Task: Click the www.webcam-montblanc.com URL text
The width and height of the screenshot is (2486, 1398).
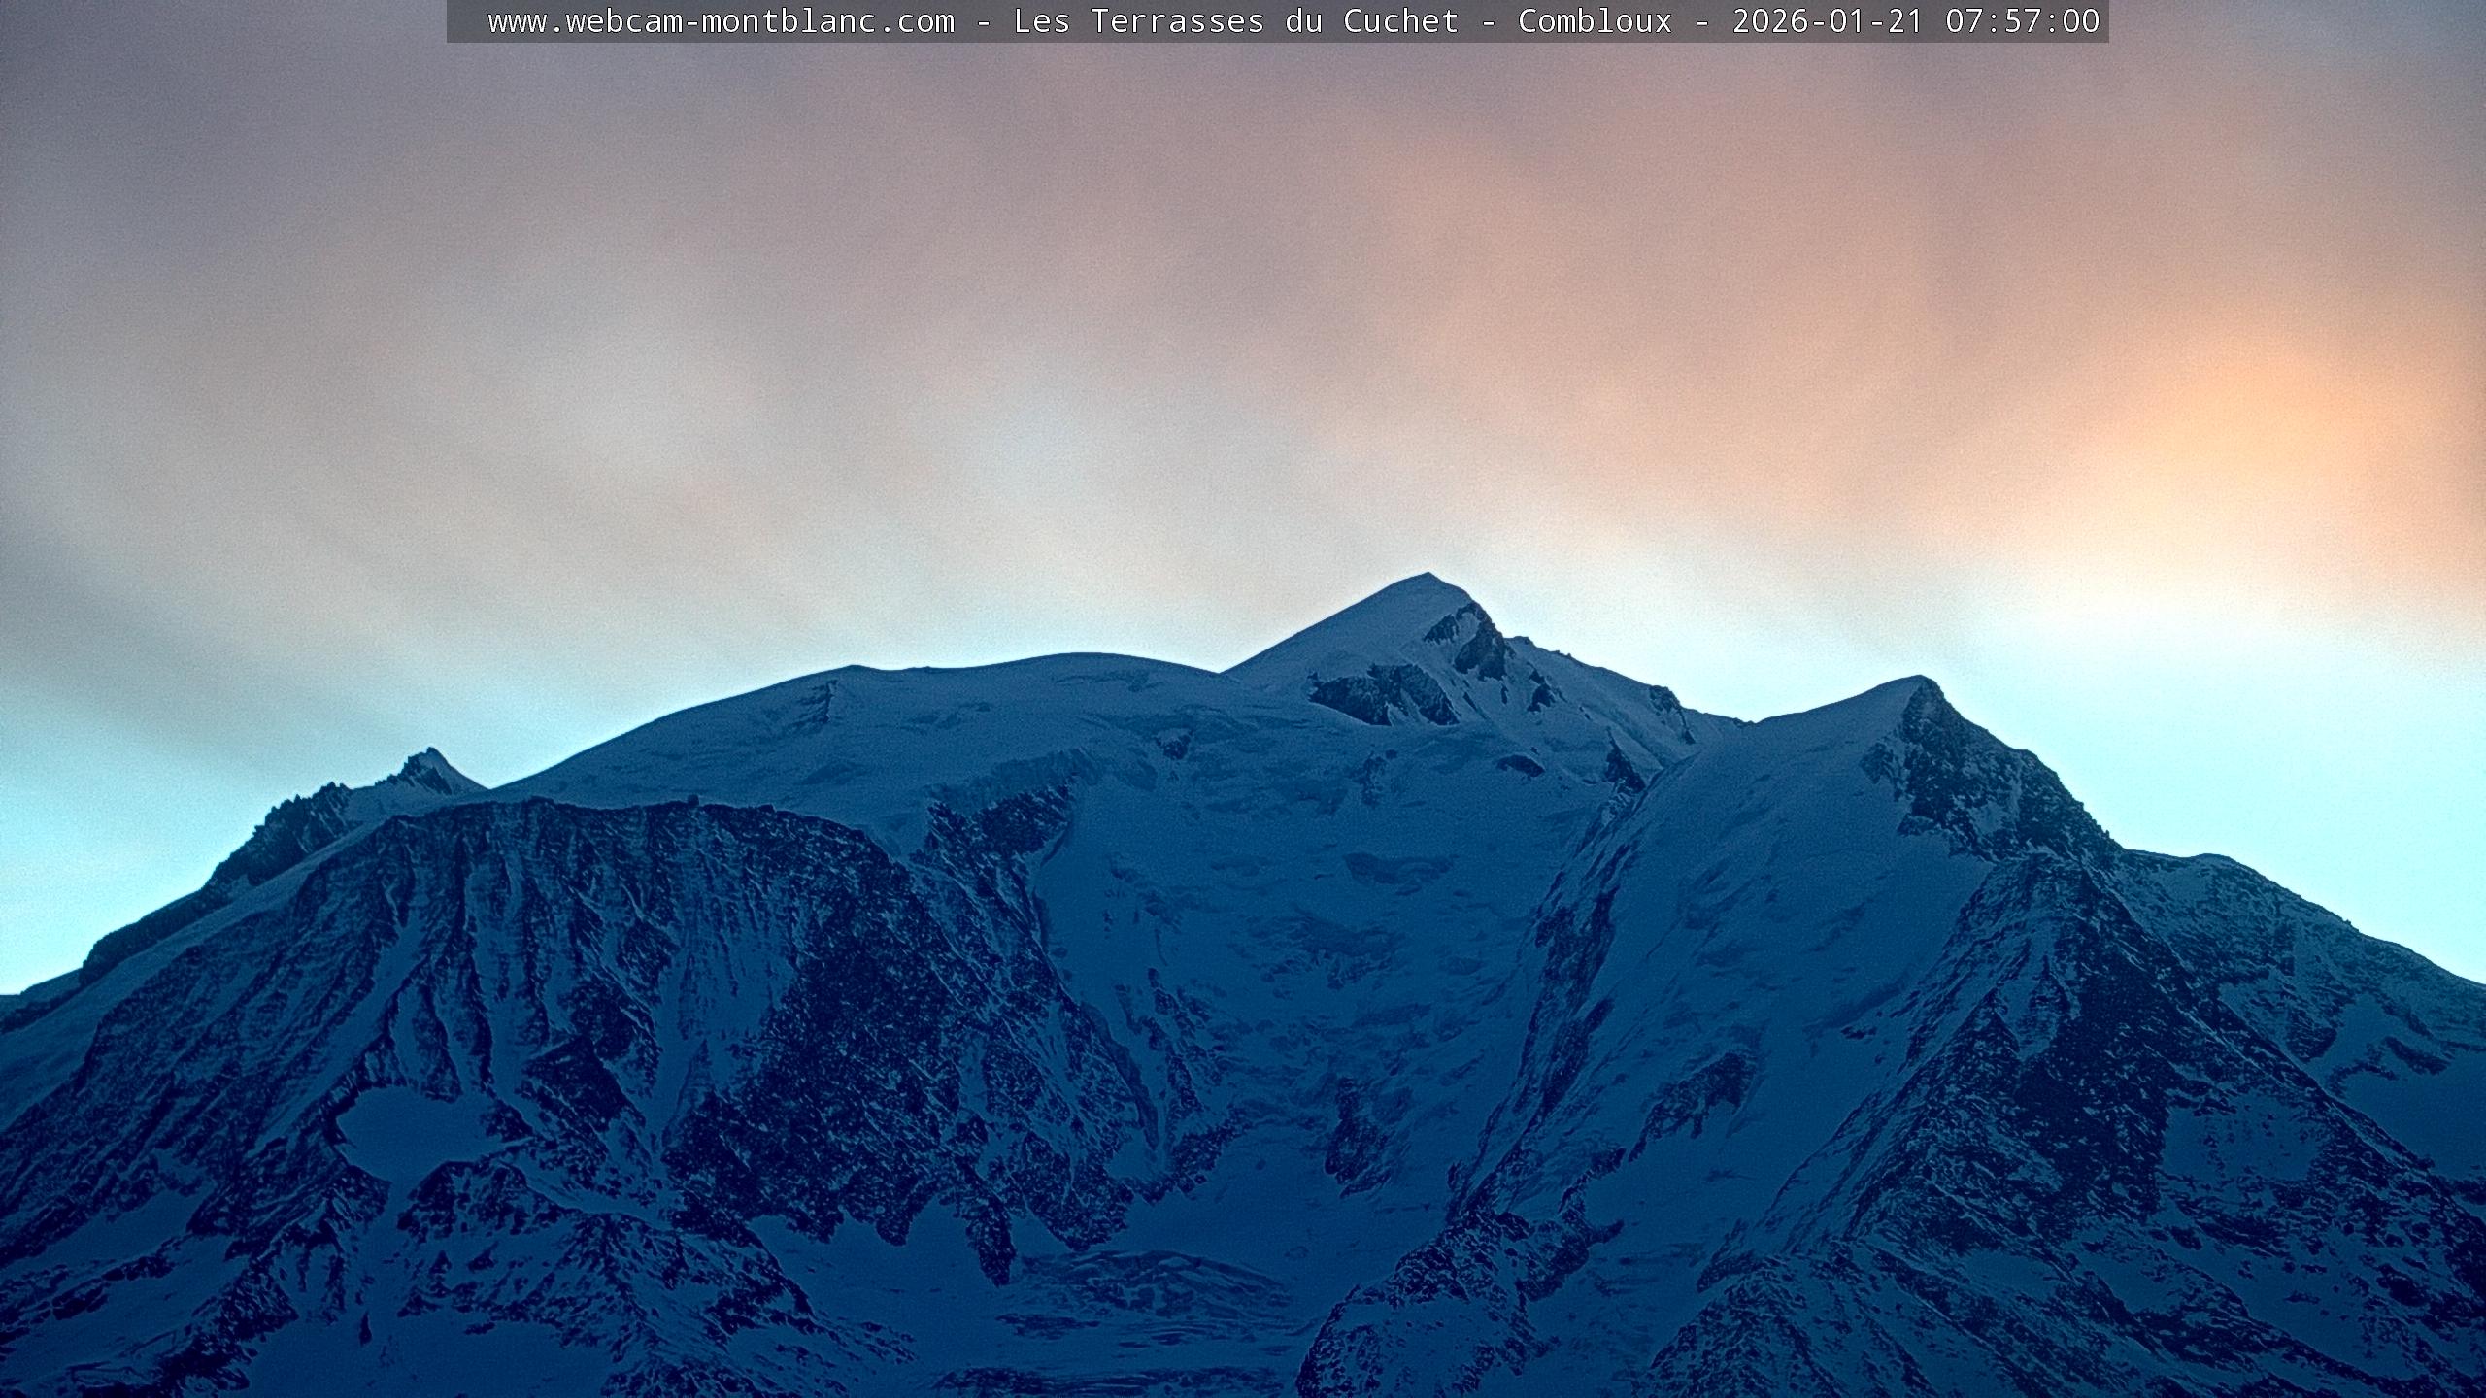Action: coord(721,21)
